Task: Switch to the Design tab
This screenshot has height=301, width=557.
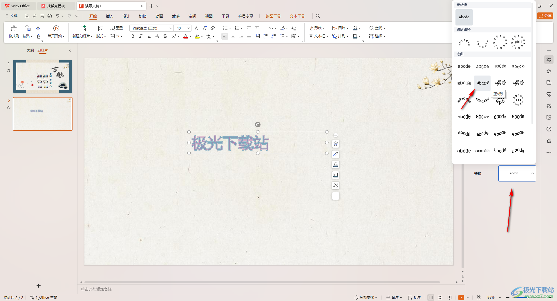Action: click(126, 16)
